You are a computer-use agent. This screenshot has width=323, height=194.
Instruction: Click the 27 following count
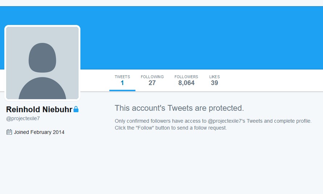[x=152, y=83]
